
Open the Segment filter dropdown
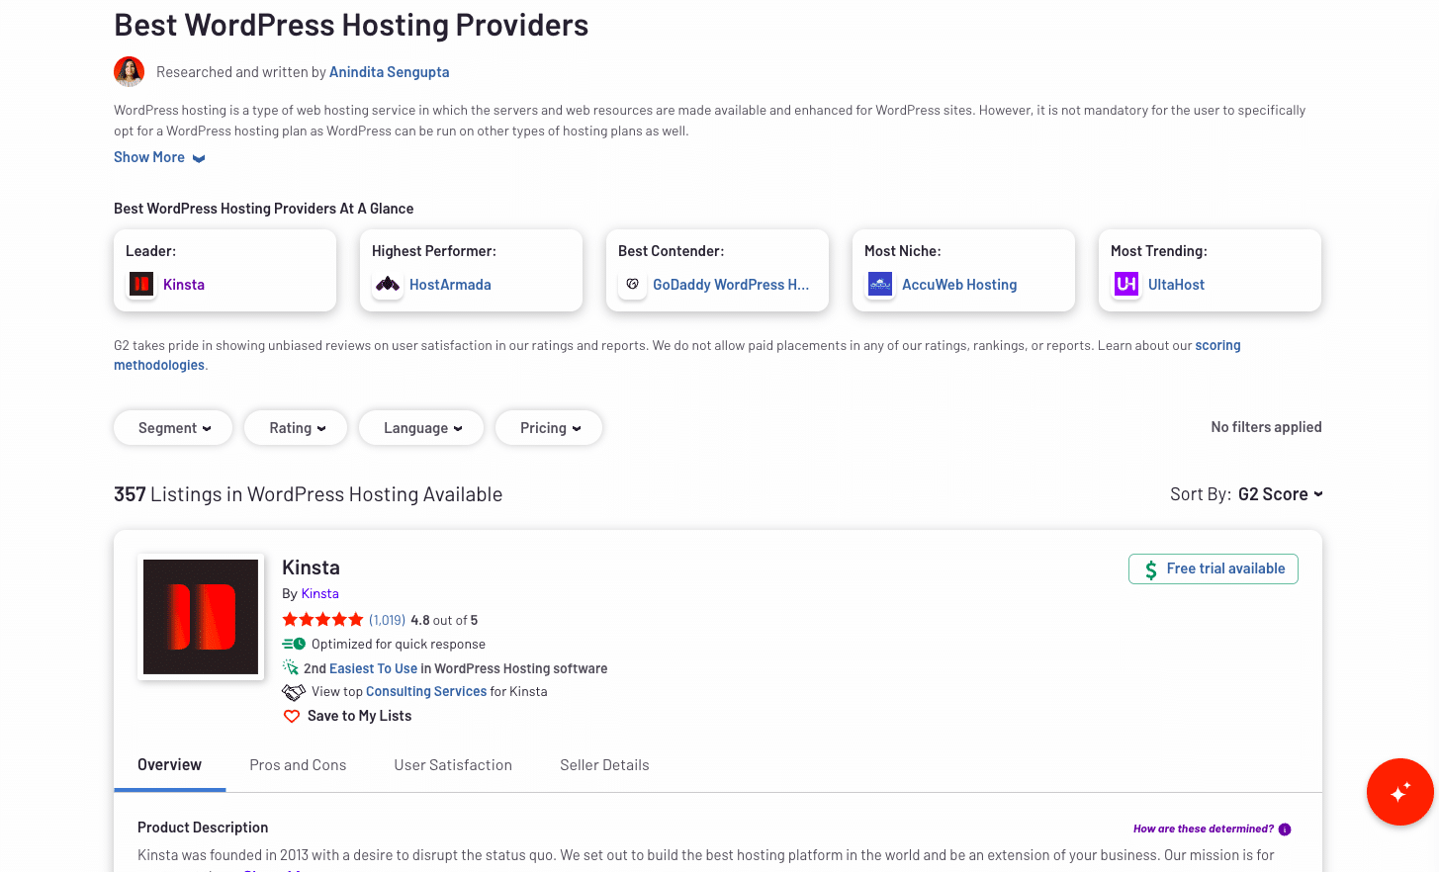click(173, 427)
